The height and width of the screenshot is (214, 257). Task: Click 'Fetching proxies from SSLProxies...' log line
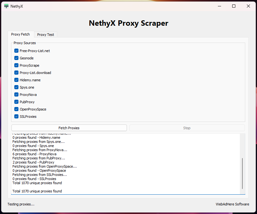pos(40,175)
